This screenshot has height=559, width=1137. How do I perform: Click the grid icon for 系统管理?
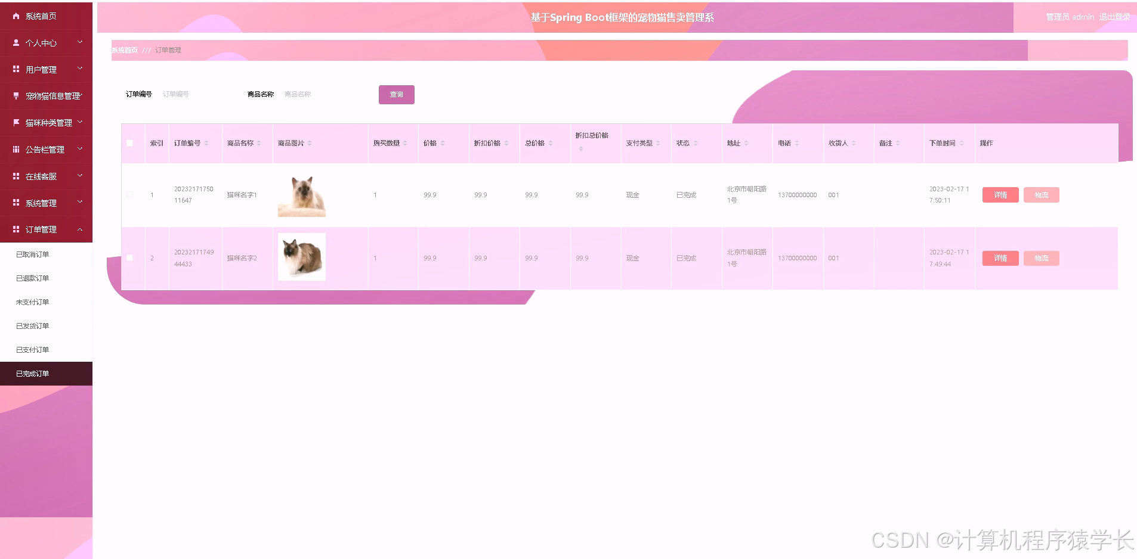click(x=16, y=203)
